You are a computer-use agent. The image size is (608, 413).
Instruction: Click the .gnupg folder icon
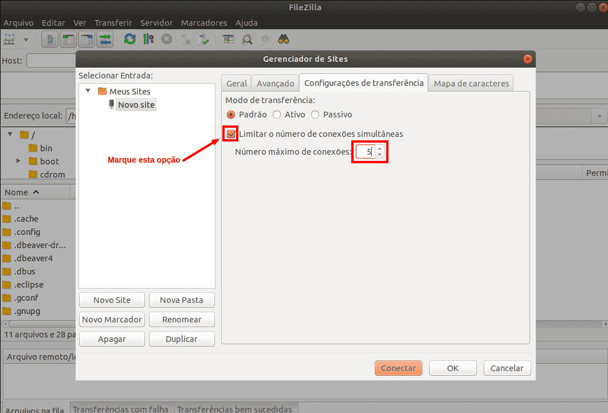click(x=7, y=311)
